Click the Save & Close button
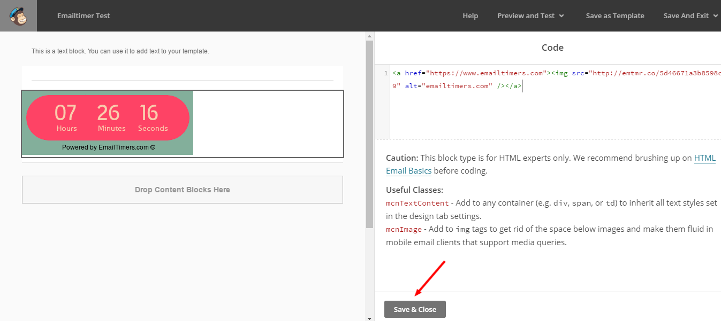Viewport: 721px width, 321px height. click(x=415, y=309)
